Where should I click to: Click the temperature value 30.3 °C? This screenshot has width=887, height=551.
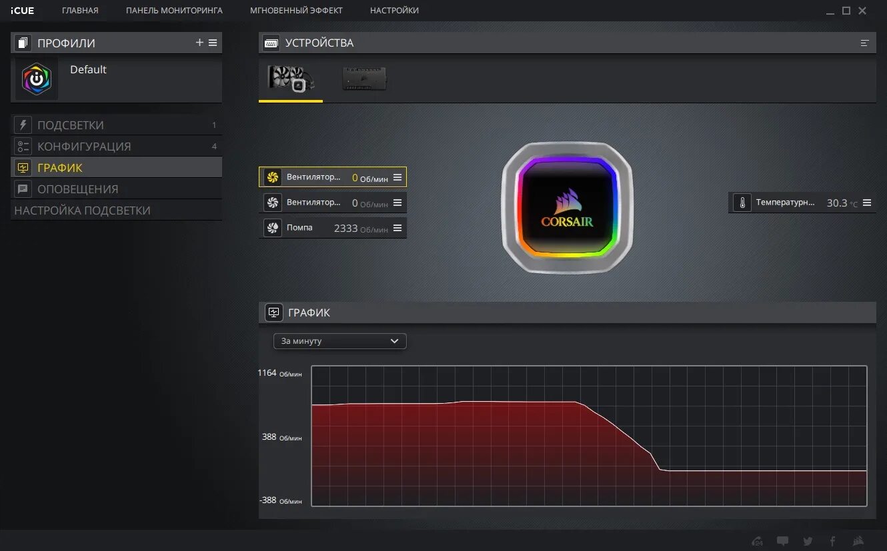click(x=842, y=203)
